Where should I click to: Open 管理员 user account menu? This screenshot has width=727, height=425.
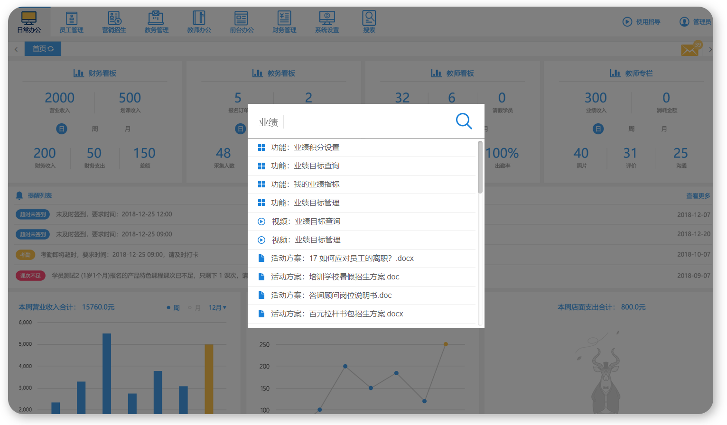695,22
